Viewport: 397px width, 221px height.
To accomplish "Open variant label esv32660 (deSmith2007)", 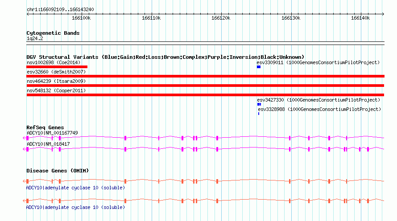I will 56,72.
